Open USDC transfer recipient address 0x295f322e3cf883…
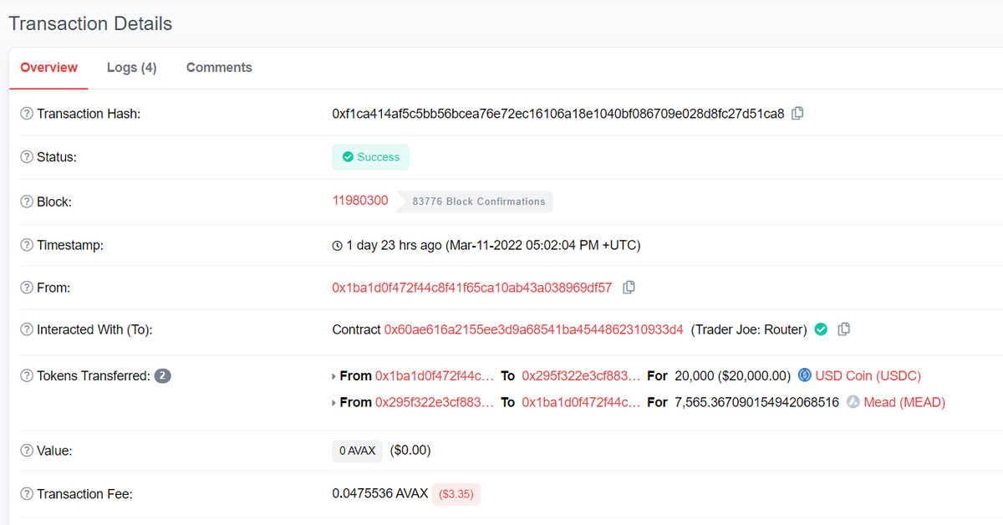 pyautogui.click(x=582, y=376)
